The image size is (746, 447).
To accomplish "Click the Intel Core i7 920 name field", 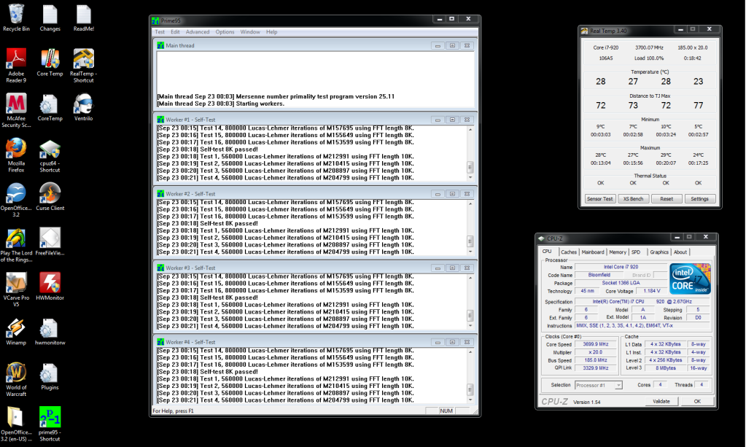I will click(x=621, y=267).
